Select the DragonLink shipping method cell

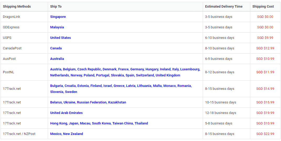pyautogui.click(x=12, y=17)
